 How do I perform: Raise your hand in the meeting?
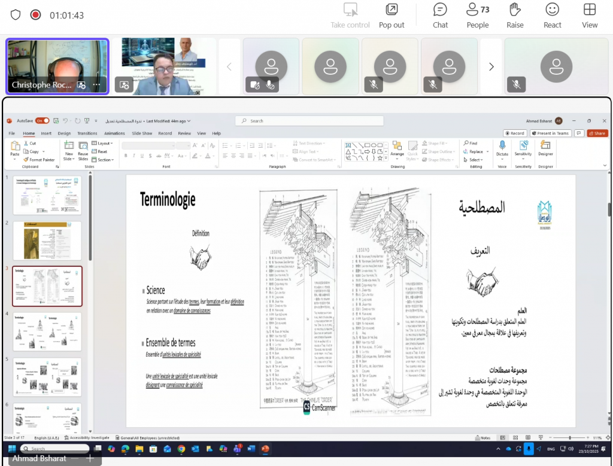[x=515, y=16]
